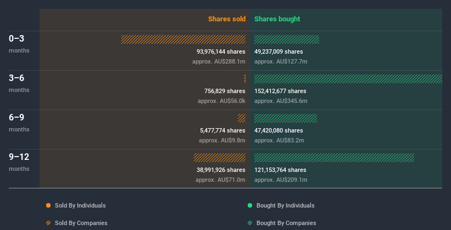This screenshot has height=230, width=451.
Task: Click the 93,976,144 shares value
Action: (x=221, y=51)
